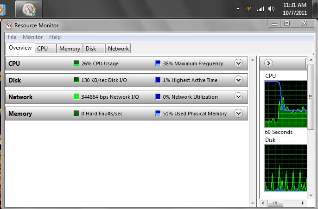The image size is (318, 209).
Task: Click the green Disk I/O color swatch
Action: (x=76, y=80)
